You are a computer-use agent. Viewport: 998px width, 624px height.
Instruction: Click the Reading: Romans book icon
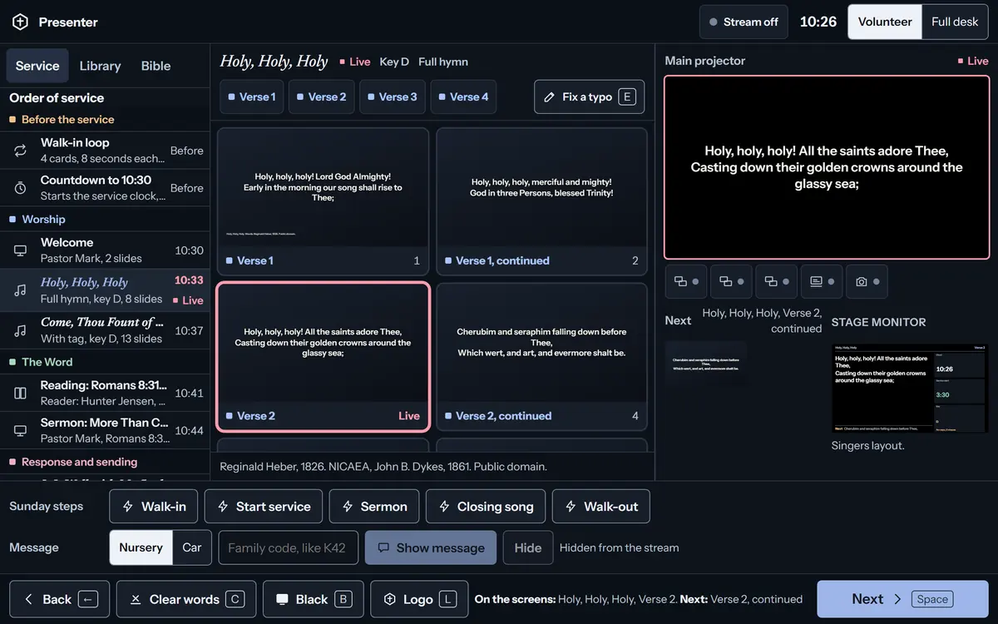(x=20, y=393)
